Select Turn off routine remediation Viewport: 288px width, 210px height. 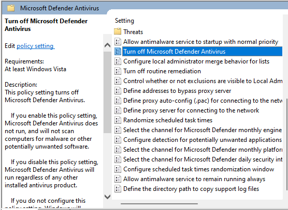click(162, 71)
